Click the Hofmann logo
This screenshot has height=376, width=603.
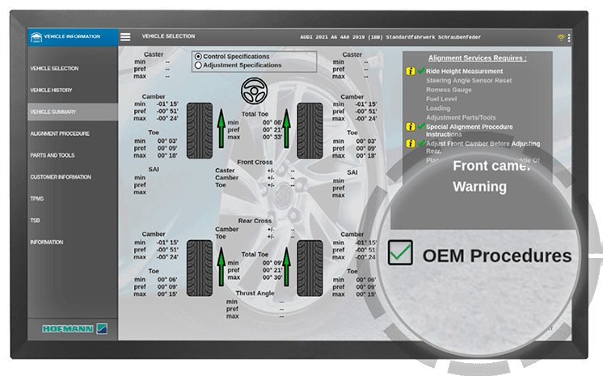[74, 328]
